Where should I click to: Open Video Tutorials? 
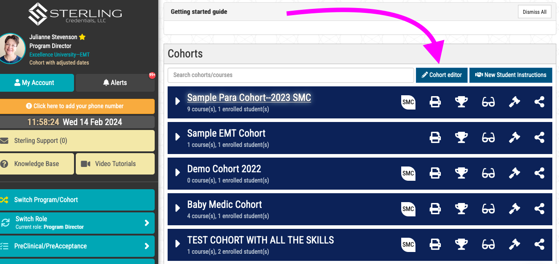tap(115, 163)
